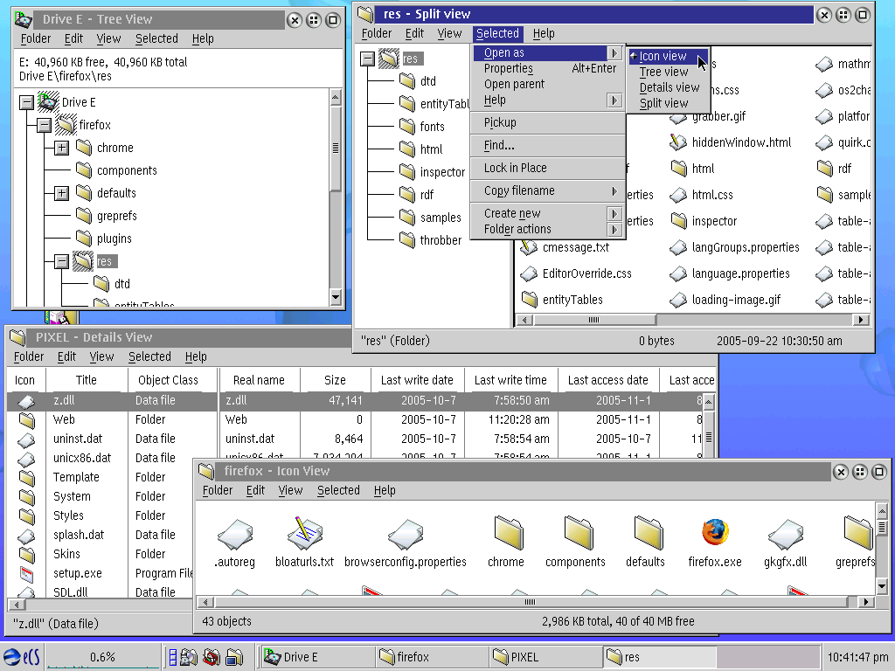Select the firefox.exe icon in firefox window
The height and width of the screenshot is (671, 895).
pos(715,532)
